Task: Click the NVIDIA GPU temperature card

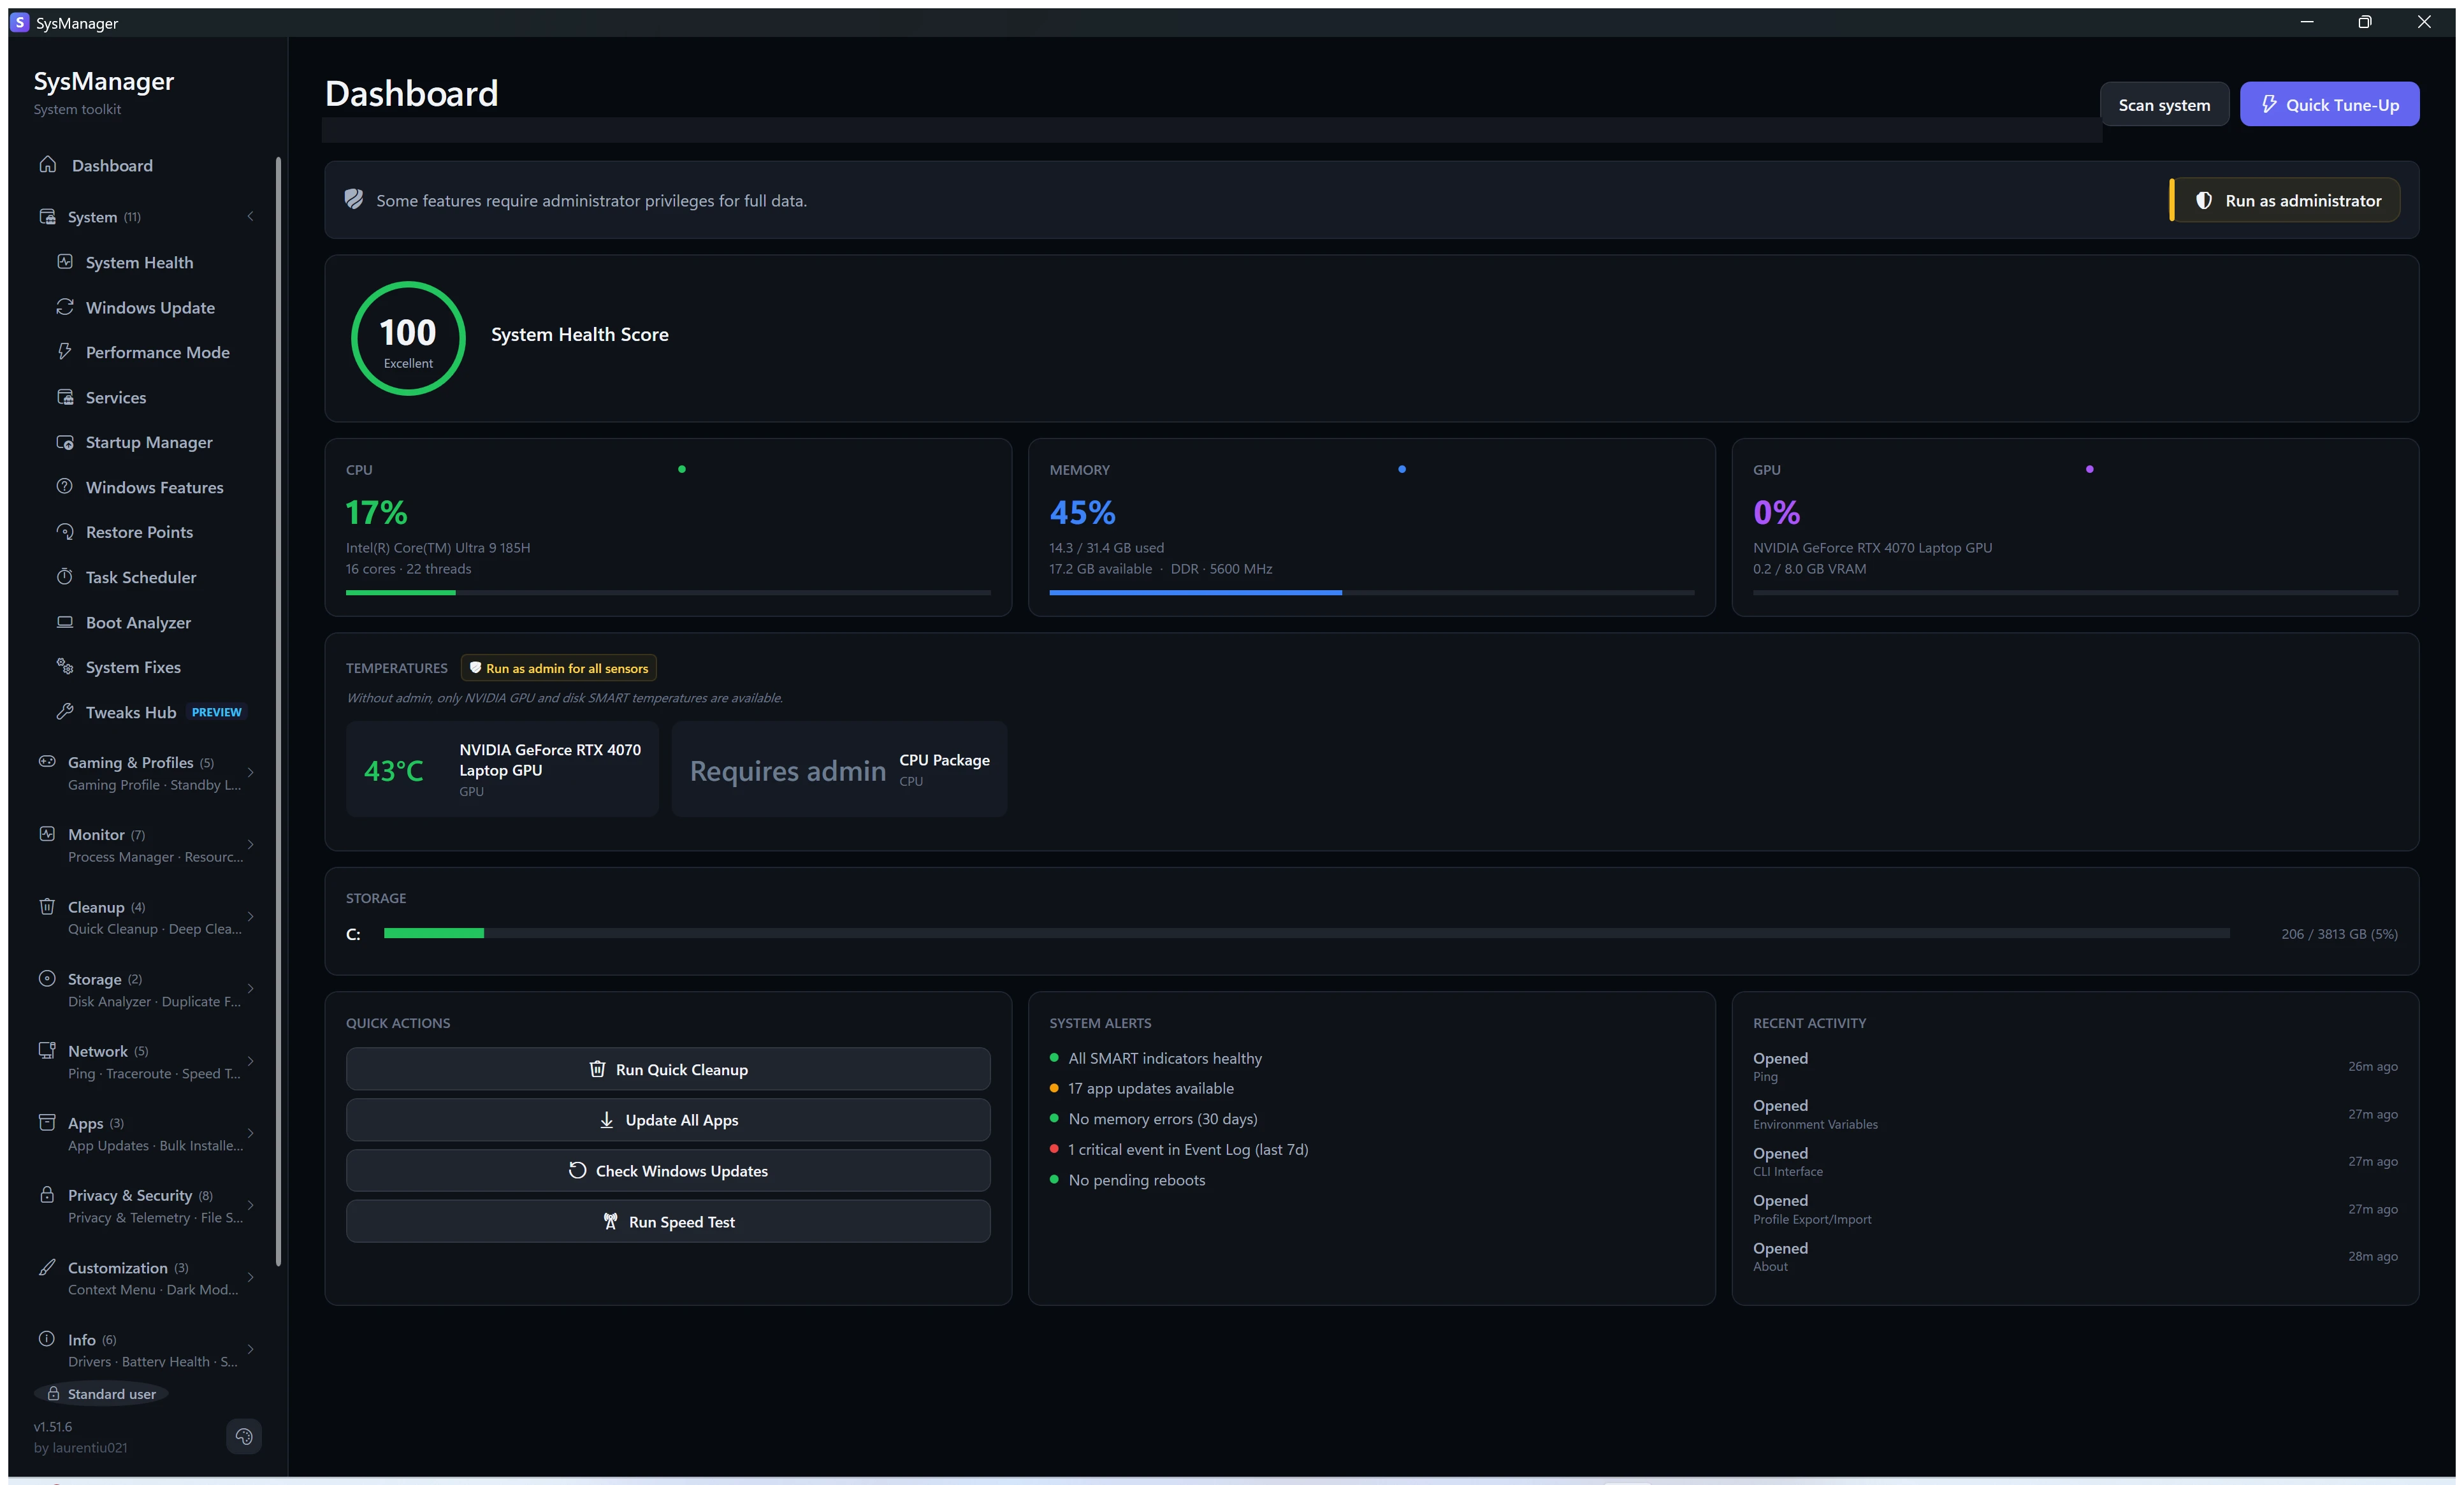Action: point(502,769)
